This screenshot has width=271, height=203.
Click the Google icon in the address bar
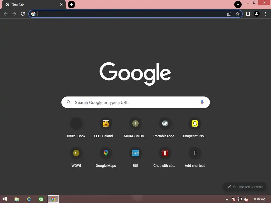(x=33, y=14)
